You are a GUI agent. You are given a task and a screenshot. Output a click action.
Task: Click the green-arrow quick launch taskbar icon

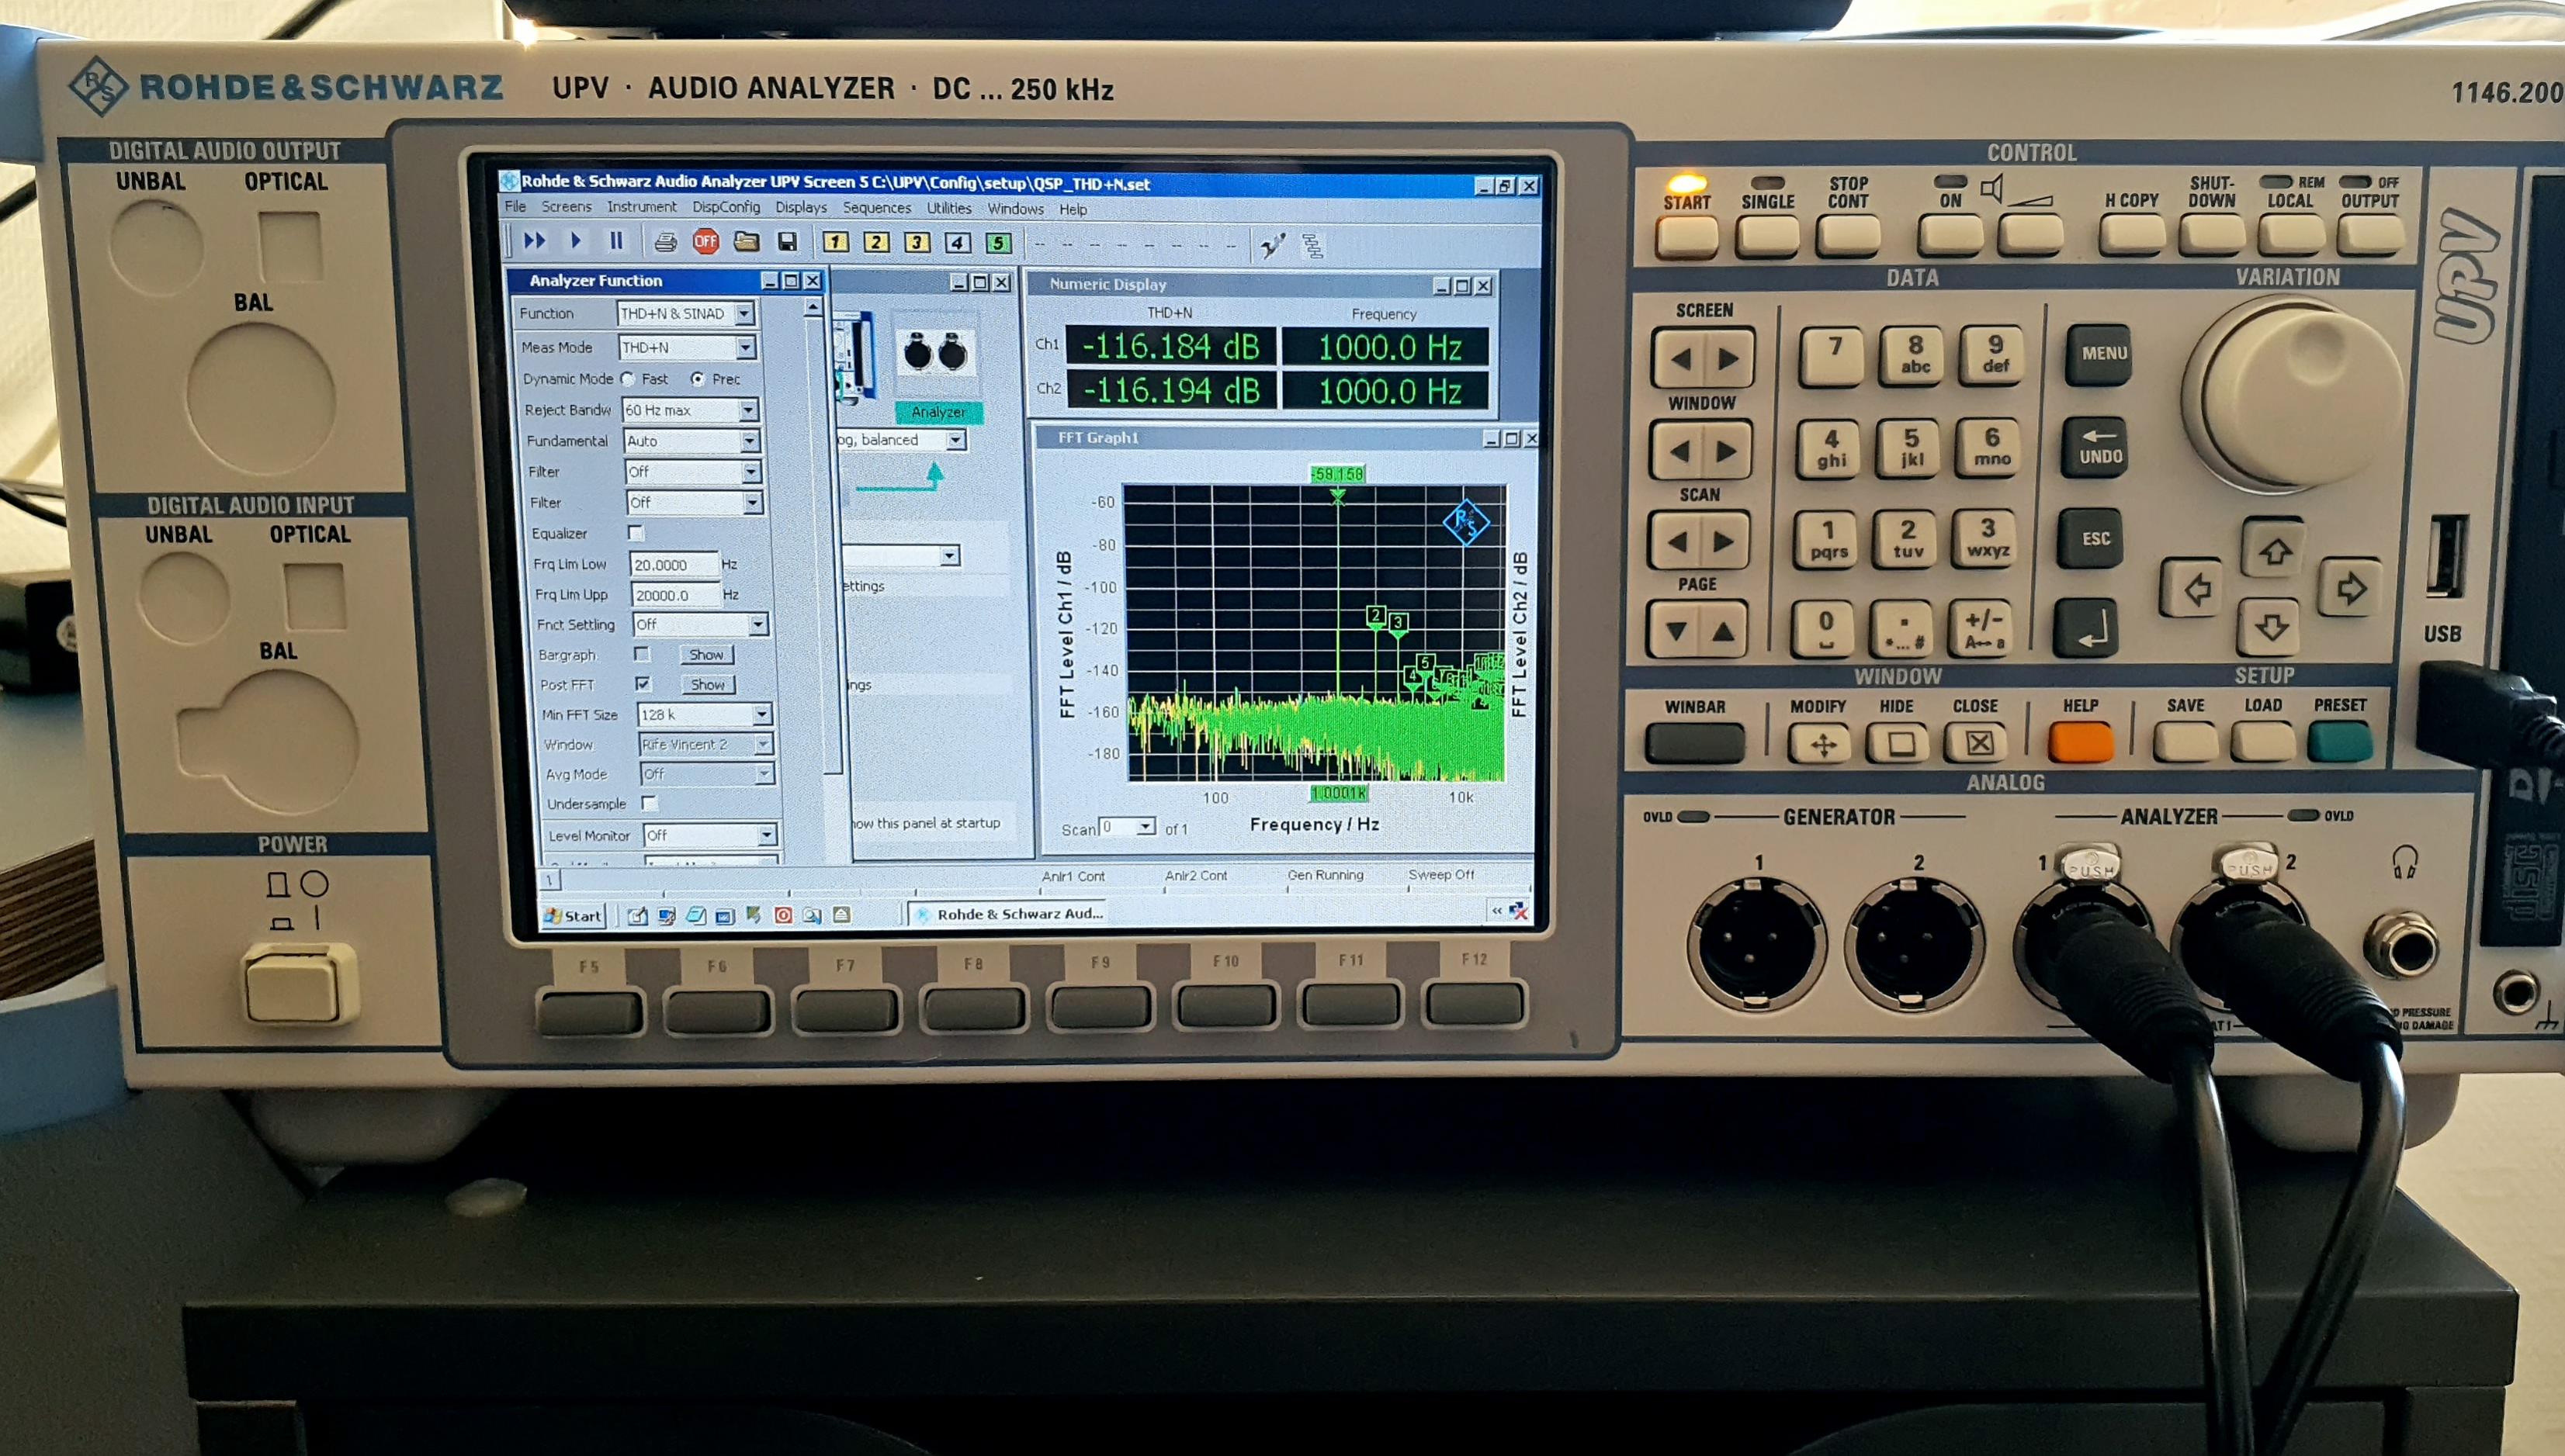754,914
